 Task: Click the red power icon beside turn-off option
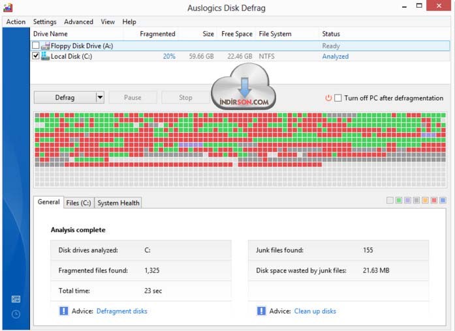pyautogui.click(x=328, y=98)
